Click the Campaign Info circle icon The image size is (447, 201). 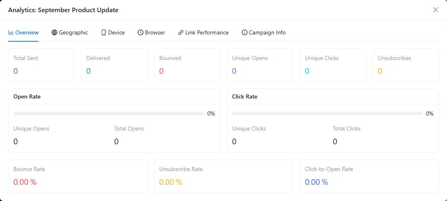[244, 32]
